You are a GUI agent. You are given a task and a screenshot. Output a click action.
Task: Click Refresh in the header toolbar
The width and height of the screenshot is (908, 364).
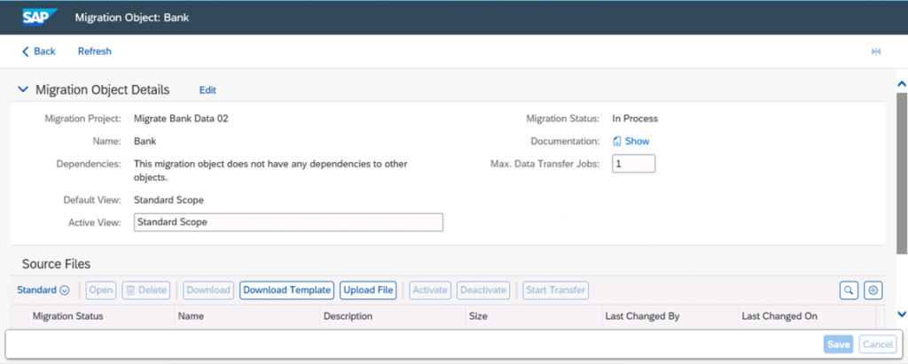[x=94, y=51]
